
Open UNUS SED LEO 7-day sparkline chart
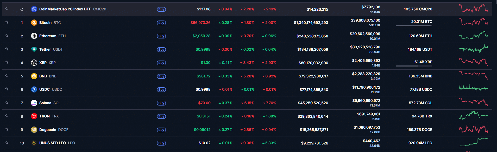pyautogui.click(x=473, y=142)
